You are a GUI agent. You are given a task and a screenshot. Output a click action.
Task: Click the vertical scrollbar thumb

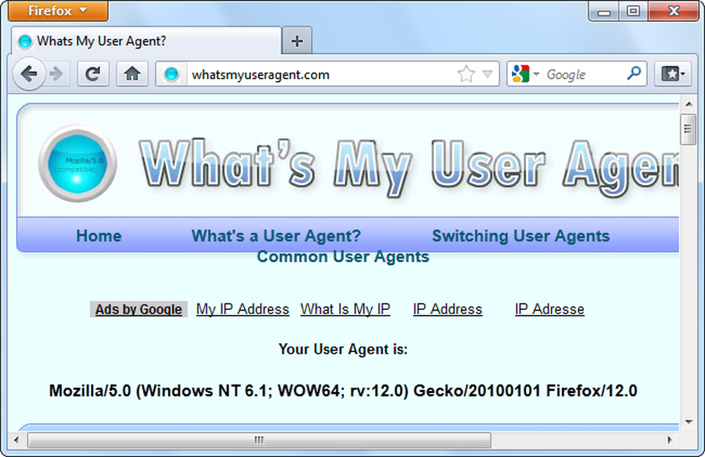(x=688, y=130)
